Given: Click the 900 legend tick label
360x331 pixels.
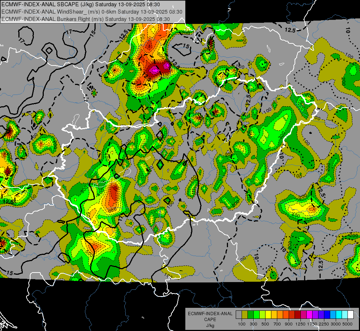Looking at the screenshot, I should pos(289,324).
